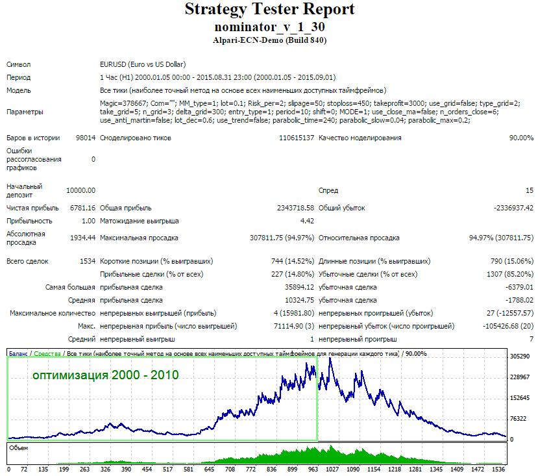The image size is (538, 476).
Task: Click the initial deposit value 10000.00
Action: tap(80, 191)
